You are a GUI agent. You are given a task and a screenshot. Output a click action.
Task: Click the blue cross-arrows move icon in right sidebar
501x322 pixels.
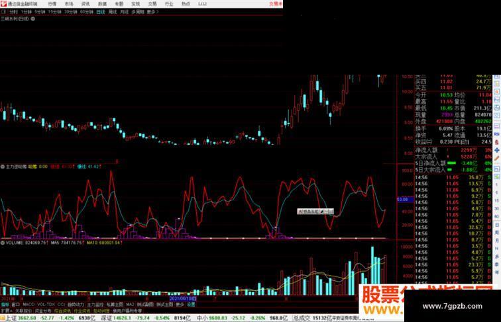(x=497, y=150)
